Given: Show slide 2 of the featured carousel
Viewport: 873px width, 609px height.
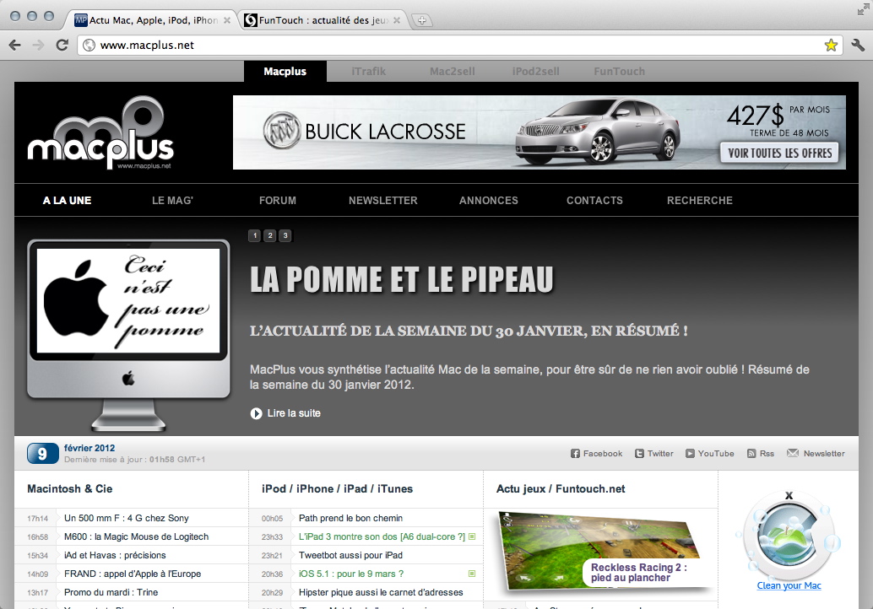Looking at the screenshot, I should tap(270, 236).
